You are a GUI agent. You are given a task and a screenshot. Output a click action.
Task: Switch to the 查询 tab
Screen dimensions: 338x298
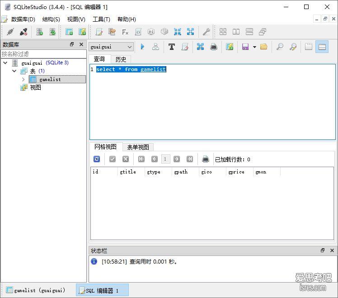coord(99,59)
